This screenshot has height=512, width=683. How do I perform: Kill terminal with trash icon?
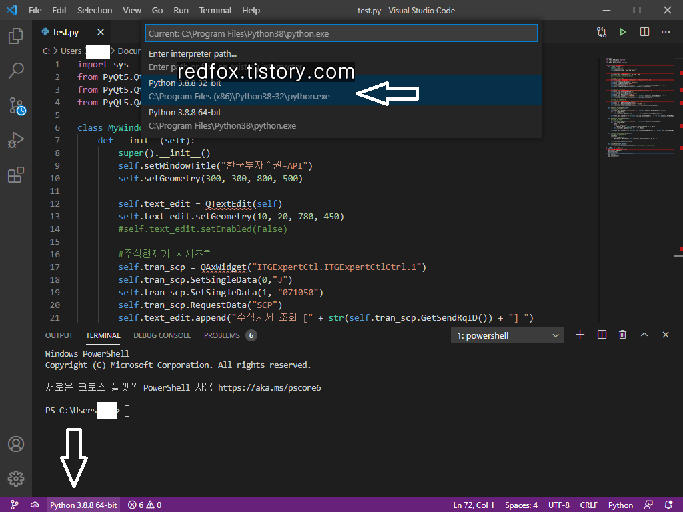[x=622, y=335]
